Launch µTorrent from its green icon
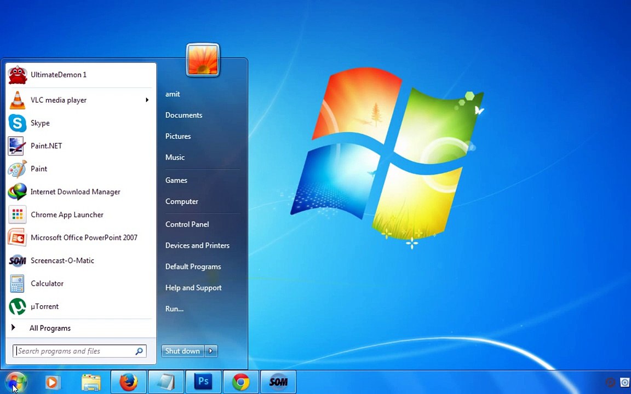Viewport: 631px width, 394px height. pos(18,306)
